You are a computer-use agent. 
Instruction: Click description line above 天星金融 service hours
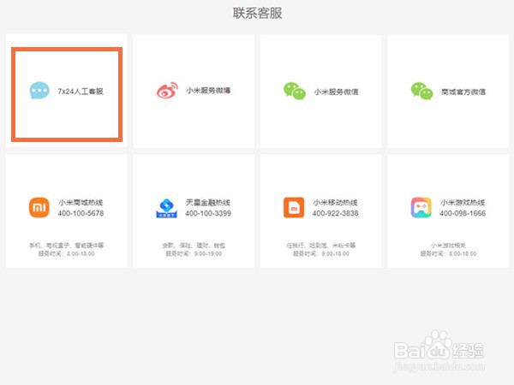coord(194,246)
